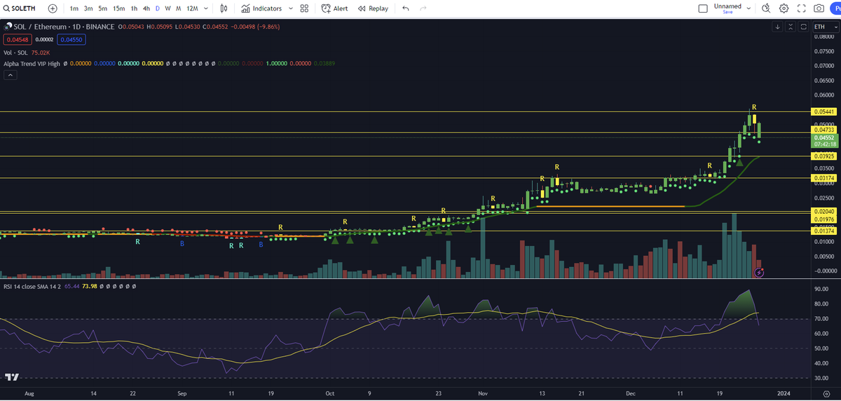841x401 pixels.
Task: Open the candlestick chart type selector
Action: (x=224, y=8)
